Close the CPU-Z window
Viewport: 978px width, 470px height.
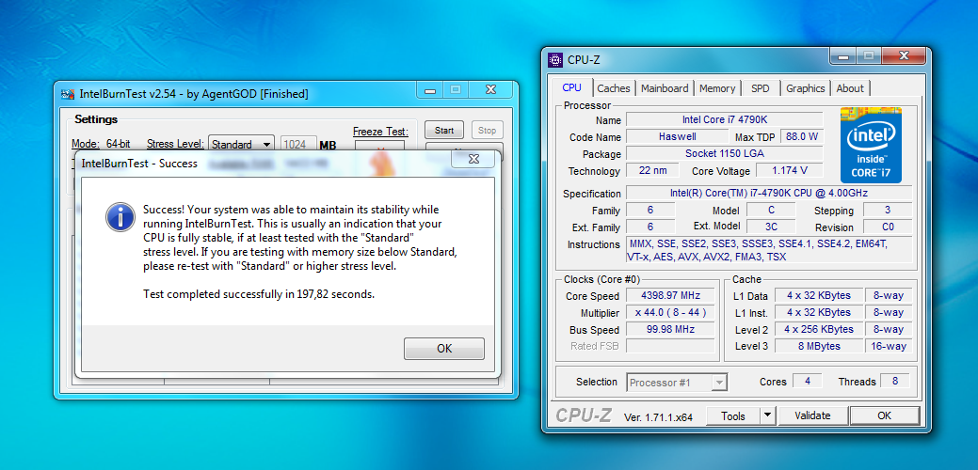[904, 56]
